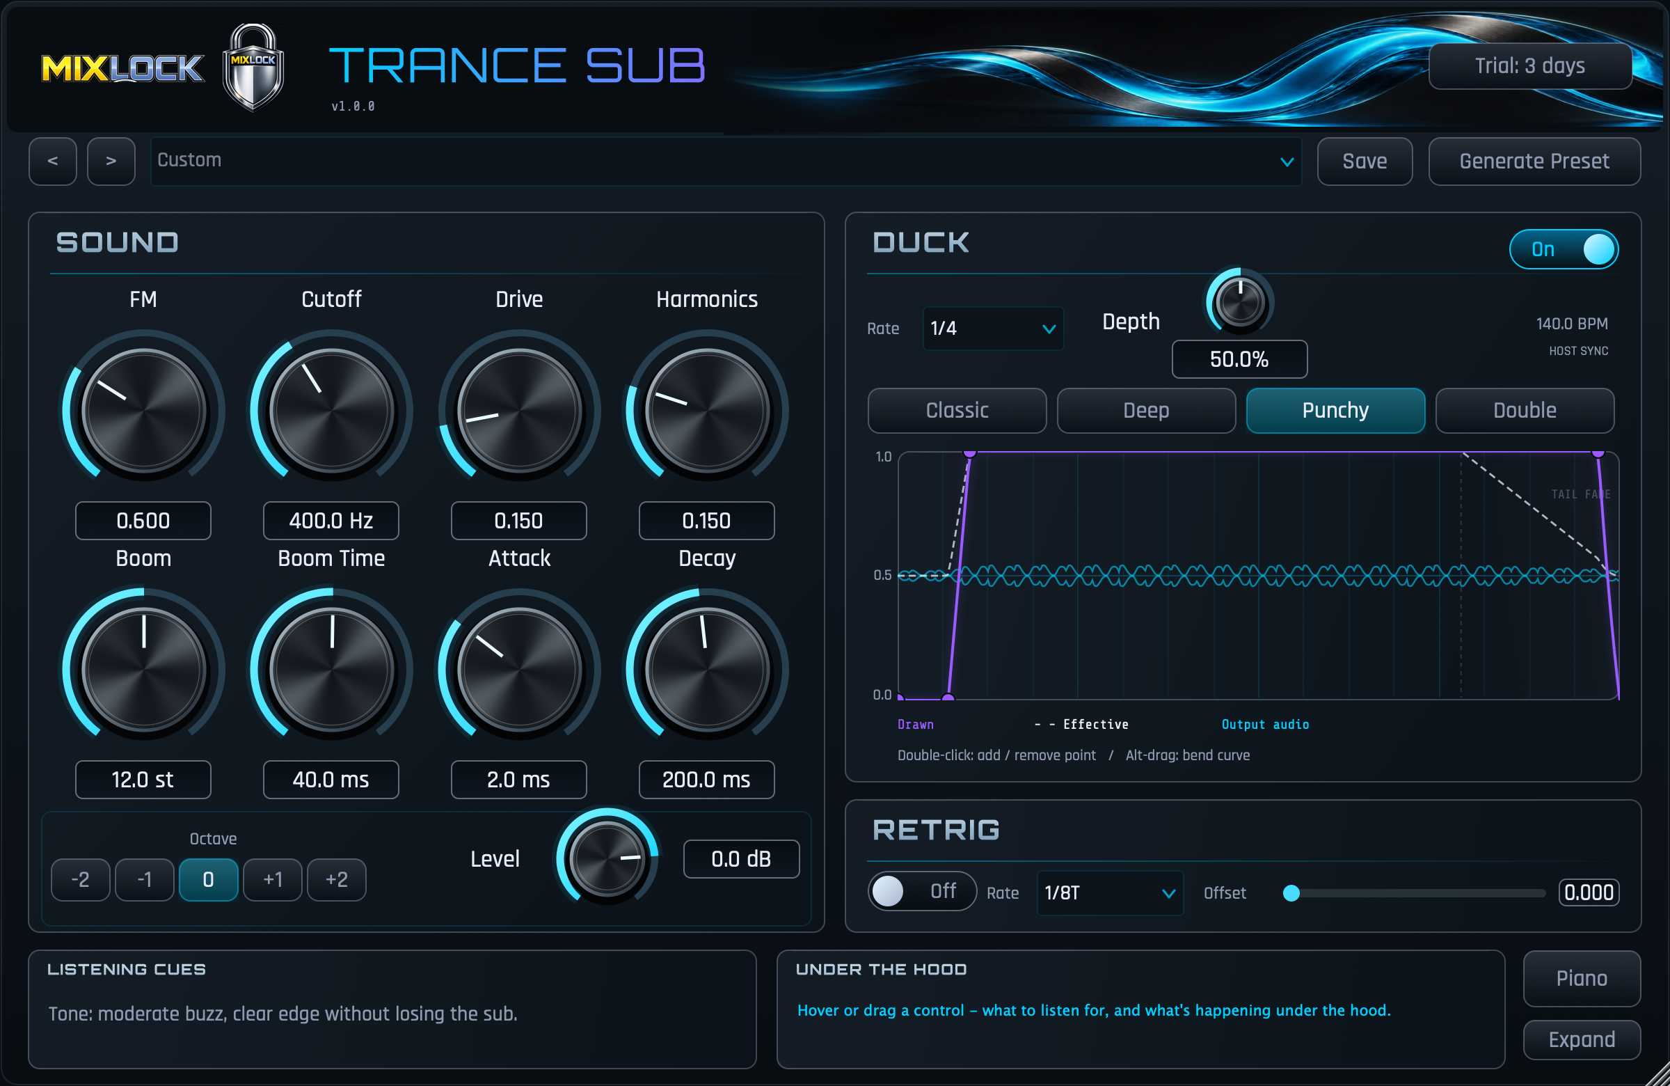Select octave -2
The image size is (1670, 1086).
click(x=81, y=880)
